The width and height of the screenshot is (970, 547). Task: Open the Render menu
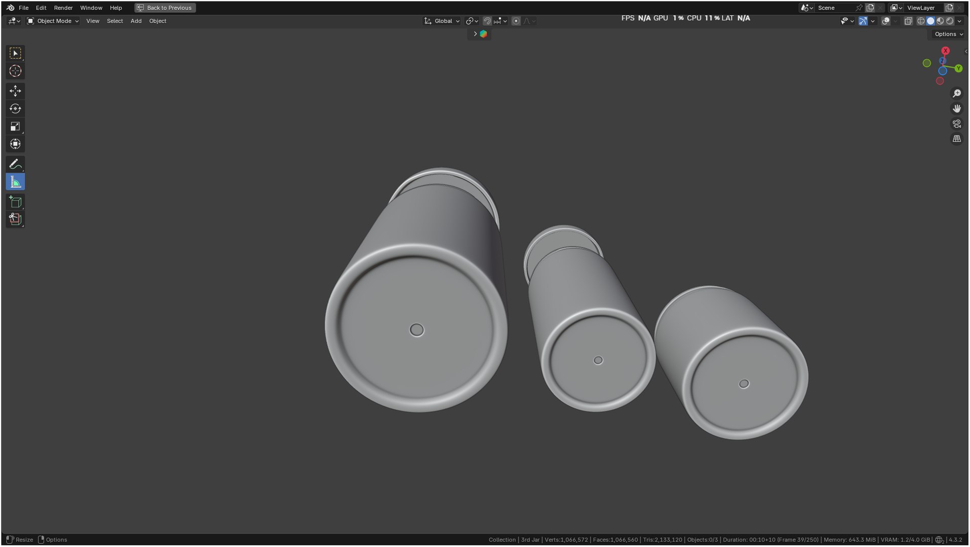pos(63,8)
